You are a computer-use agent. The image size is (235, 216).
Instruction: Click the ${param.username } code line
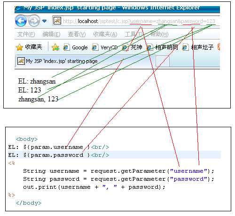click(x=58, y=147)
